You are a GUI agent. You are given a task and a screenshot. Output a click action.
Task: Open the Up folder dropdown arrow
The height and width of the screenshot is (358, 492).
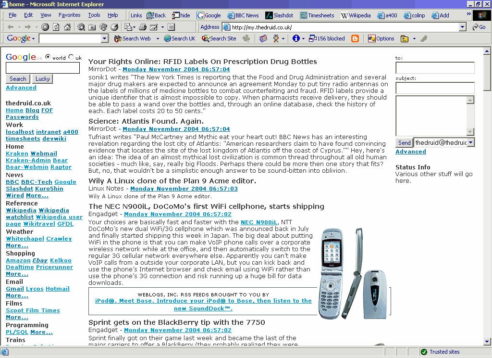click(x=414, y=38)
